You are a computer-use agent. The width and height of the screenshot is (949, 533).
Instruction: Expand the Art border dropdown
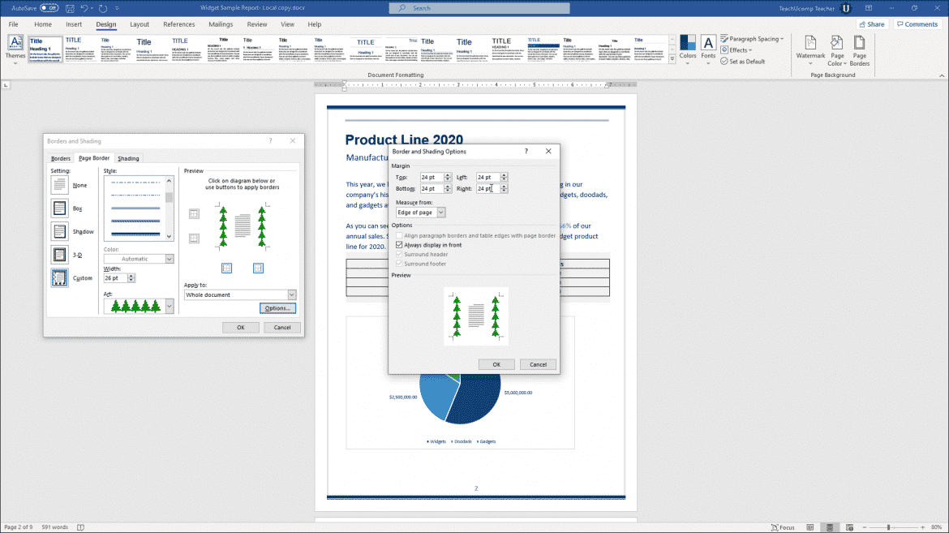coord(168,306)
